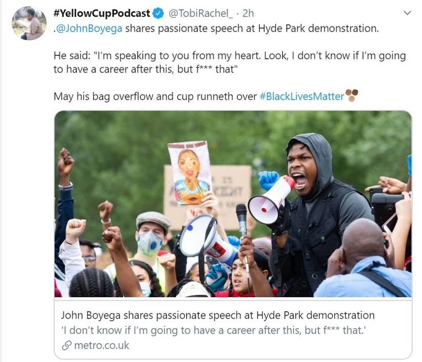
Task: Click the "He said" quote paragraph
Action: point(229,62)
